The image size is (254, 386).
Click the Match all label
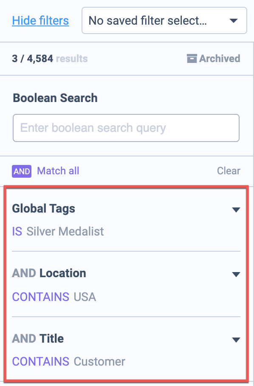(58, 170)
